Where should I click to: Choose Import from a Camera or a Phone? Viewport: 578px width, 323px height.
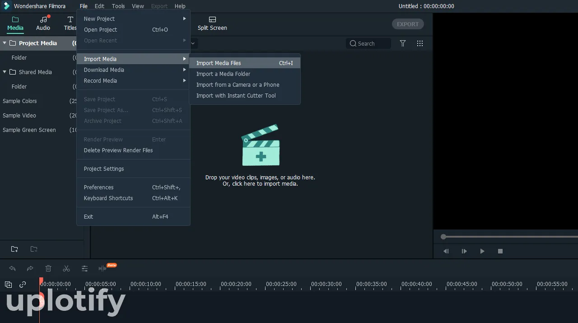coord(245,85)
